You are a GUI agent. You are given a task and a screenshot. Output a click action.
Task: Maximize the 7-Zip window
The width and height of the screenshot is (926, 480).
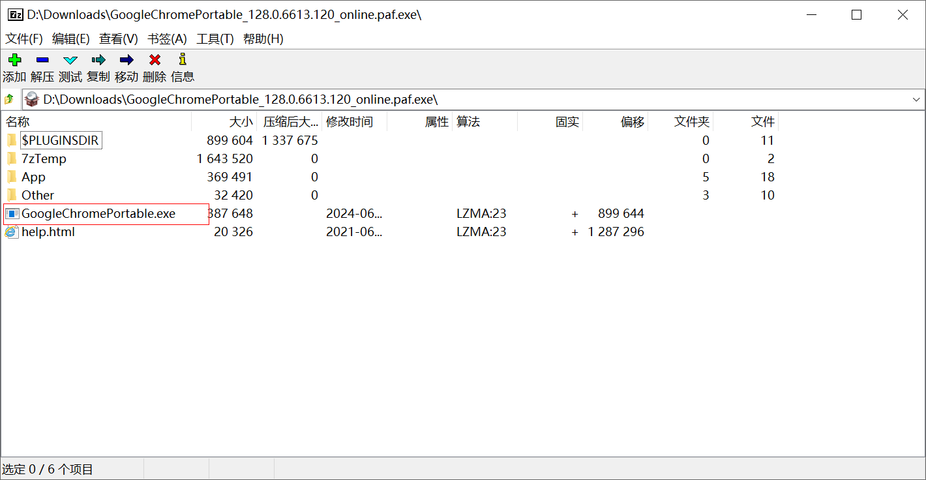click(857, 14)
